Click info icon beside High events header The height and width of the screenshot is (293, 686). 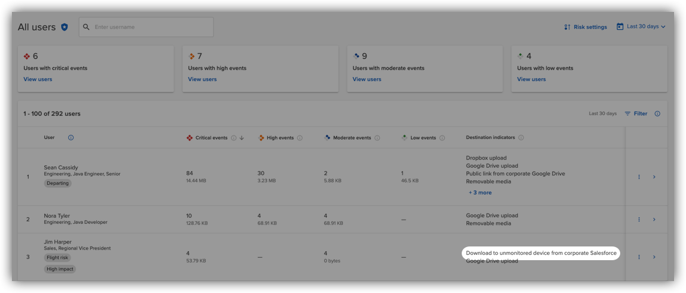click(x=300, y=138)
